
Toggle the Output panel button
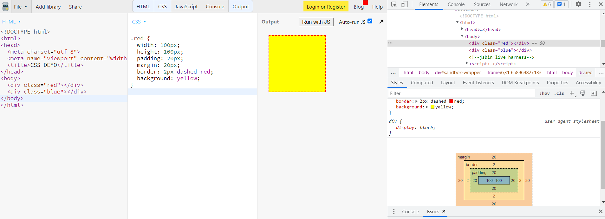[x=241, y=6]
